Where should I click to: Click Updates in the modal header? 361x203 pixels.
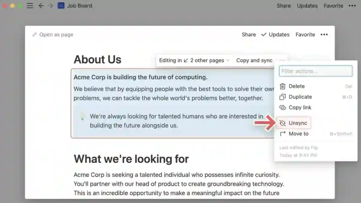click(275, 35)
